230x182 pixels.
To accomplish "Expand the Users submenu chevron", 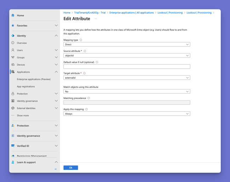I will [56, 50].
